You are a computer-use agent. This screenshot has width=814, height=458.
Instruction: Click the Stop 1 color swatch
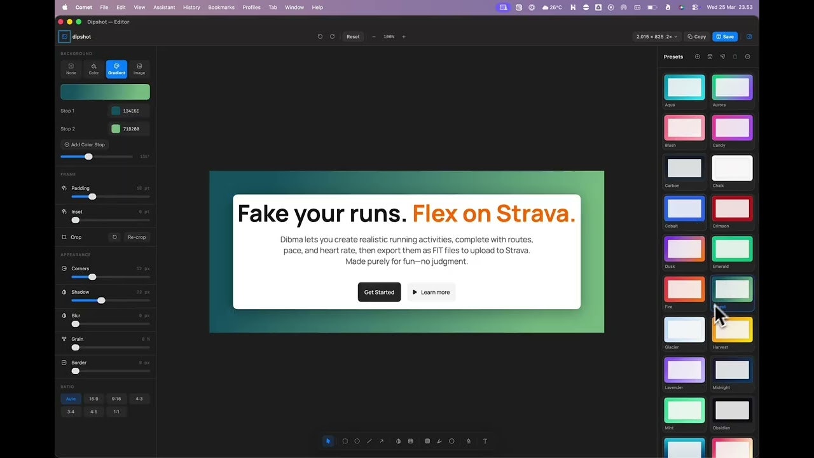tap(116, 111)
